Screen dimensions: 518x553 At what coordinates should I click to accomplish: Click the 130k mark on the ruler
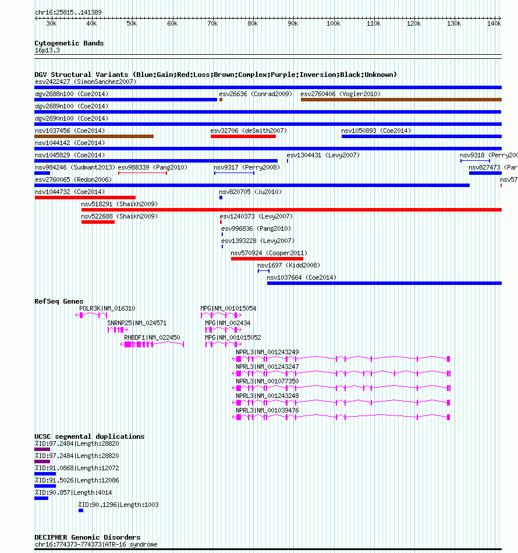pyautogui.click(x=454, y=24)
